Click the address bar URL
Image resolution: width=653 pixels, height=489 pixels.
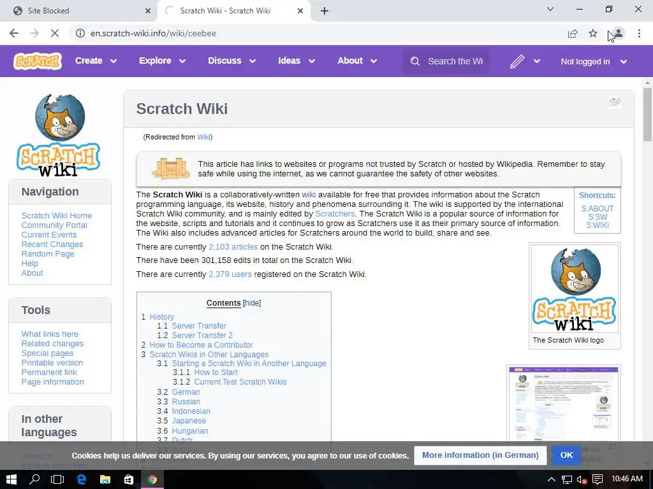(x=153, y=33)
